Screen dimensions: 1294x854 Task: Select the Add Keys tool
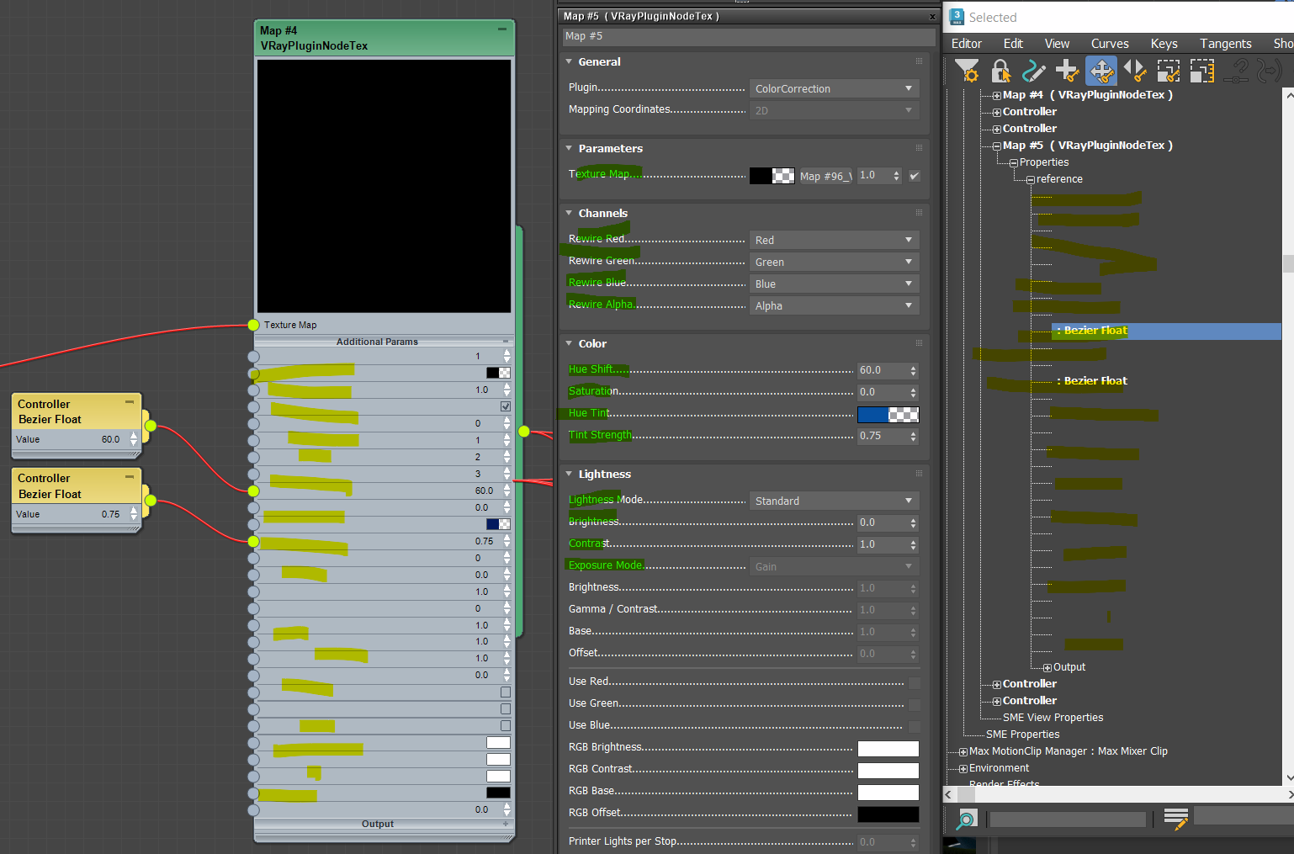click(x=1067, y=71)
